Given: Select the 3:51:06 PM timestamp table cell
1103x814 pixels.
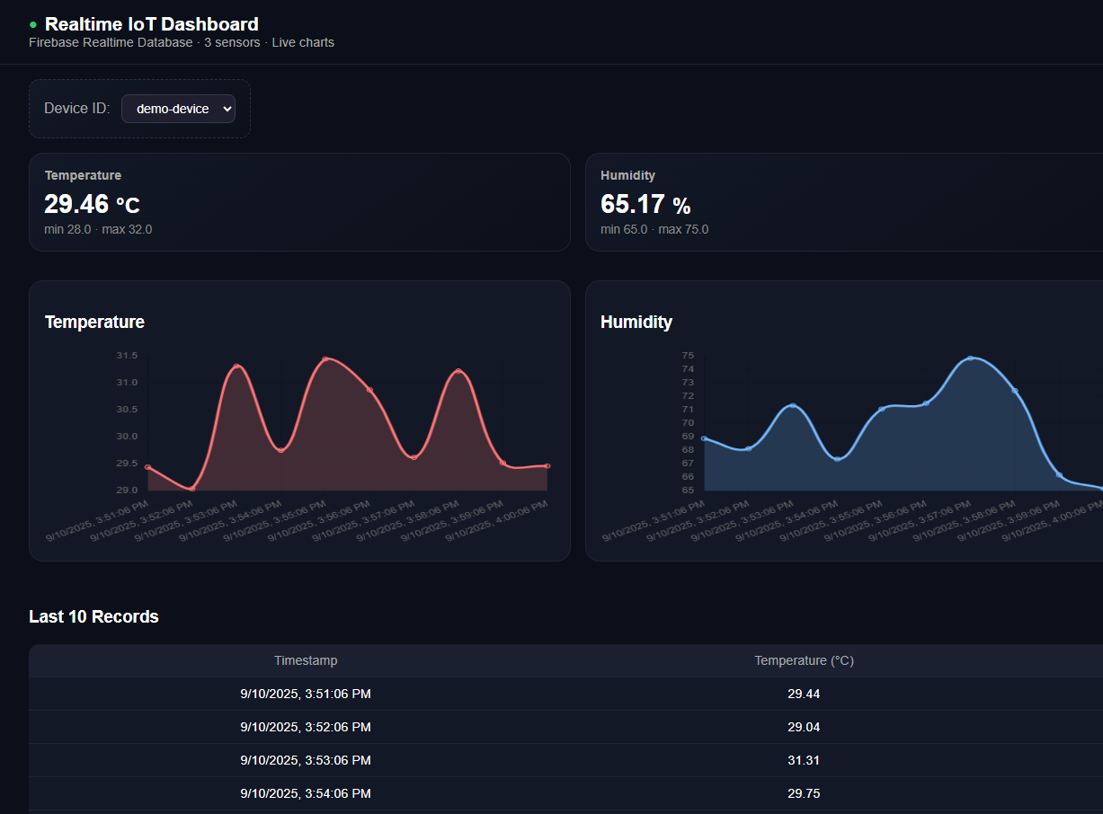Looking at the screenshot, I should (306, 694).
